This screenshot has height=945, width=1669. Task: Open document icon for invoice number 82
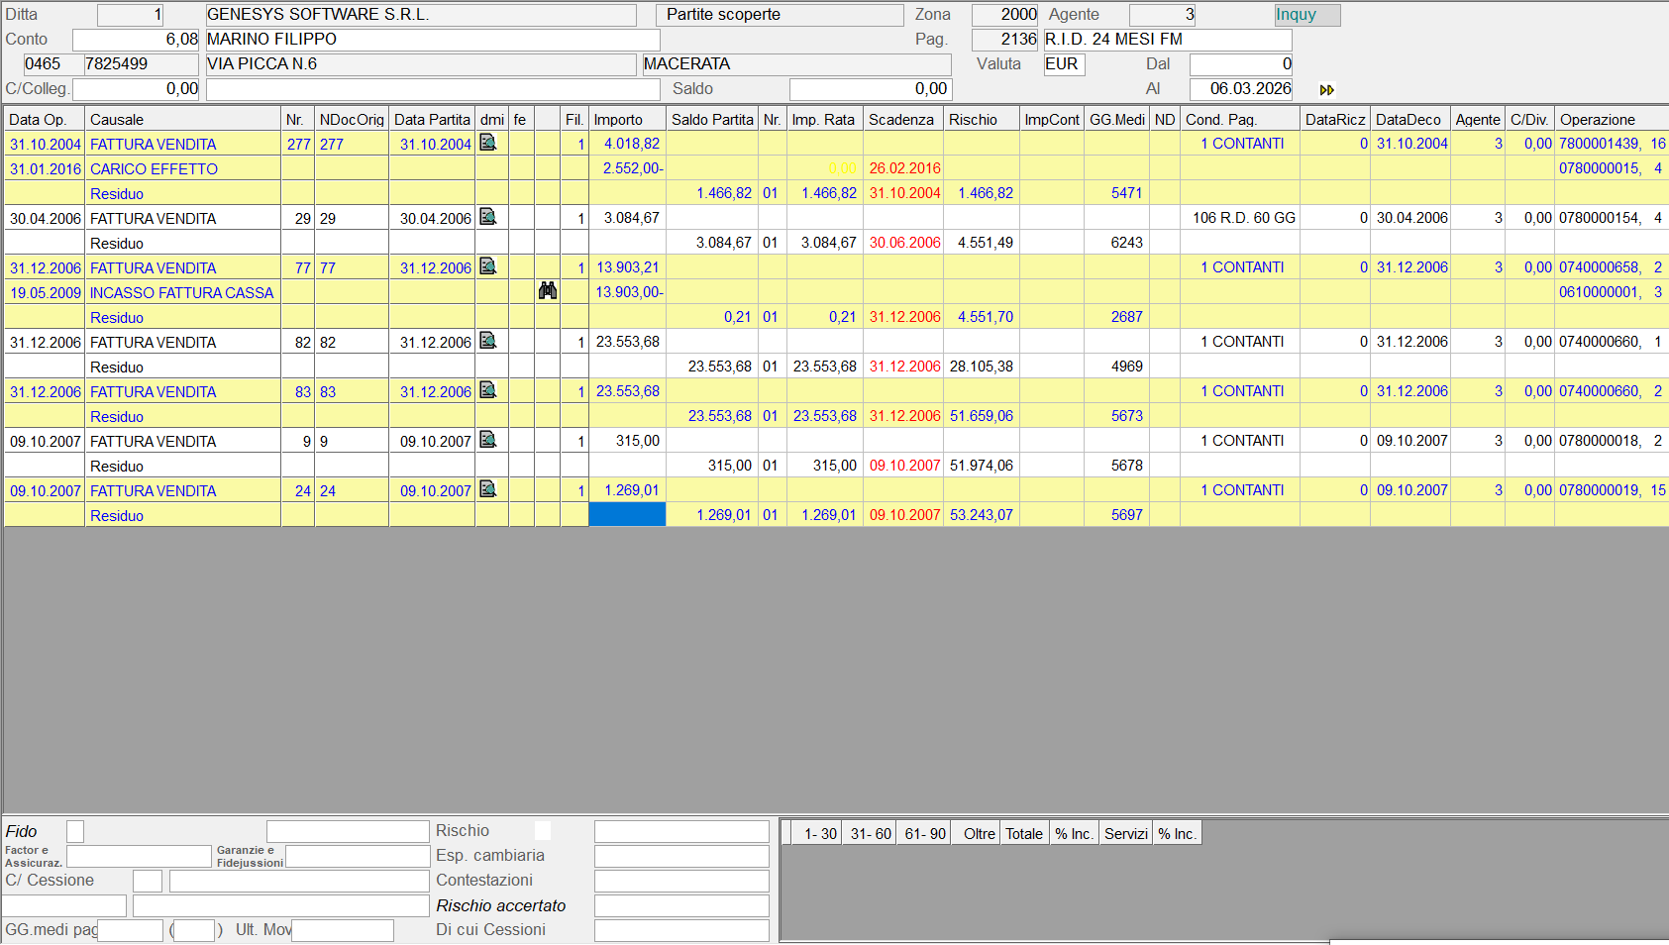(x=487, y=341)
